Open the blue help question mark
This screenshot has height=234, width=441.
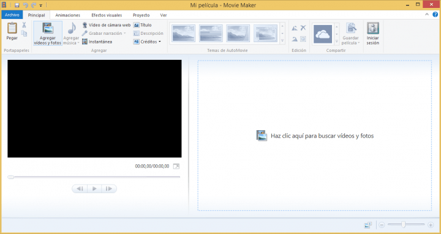click(x=435, y=15)
